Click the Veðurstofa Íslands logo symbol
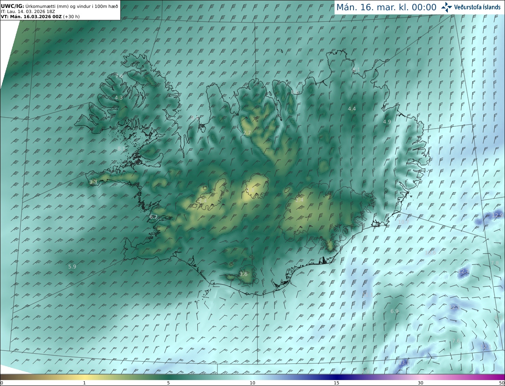This screenshot has height=386, width=505. [447, 7]
